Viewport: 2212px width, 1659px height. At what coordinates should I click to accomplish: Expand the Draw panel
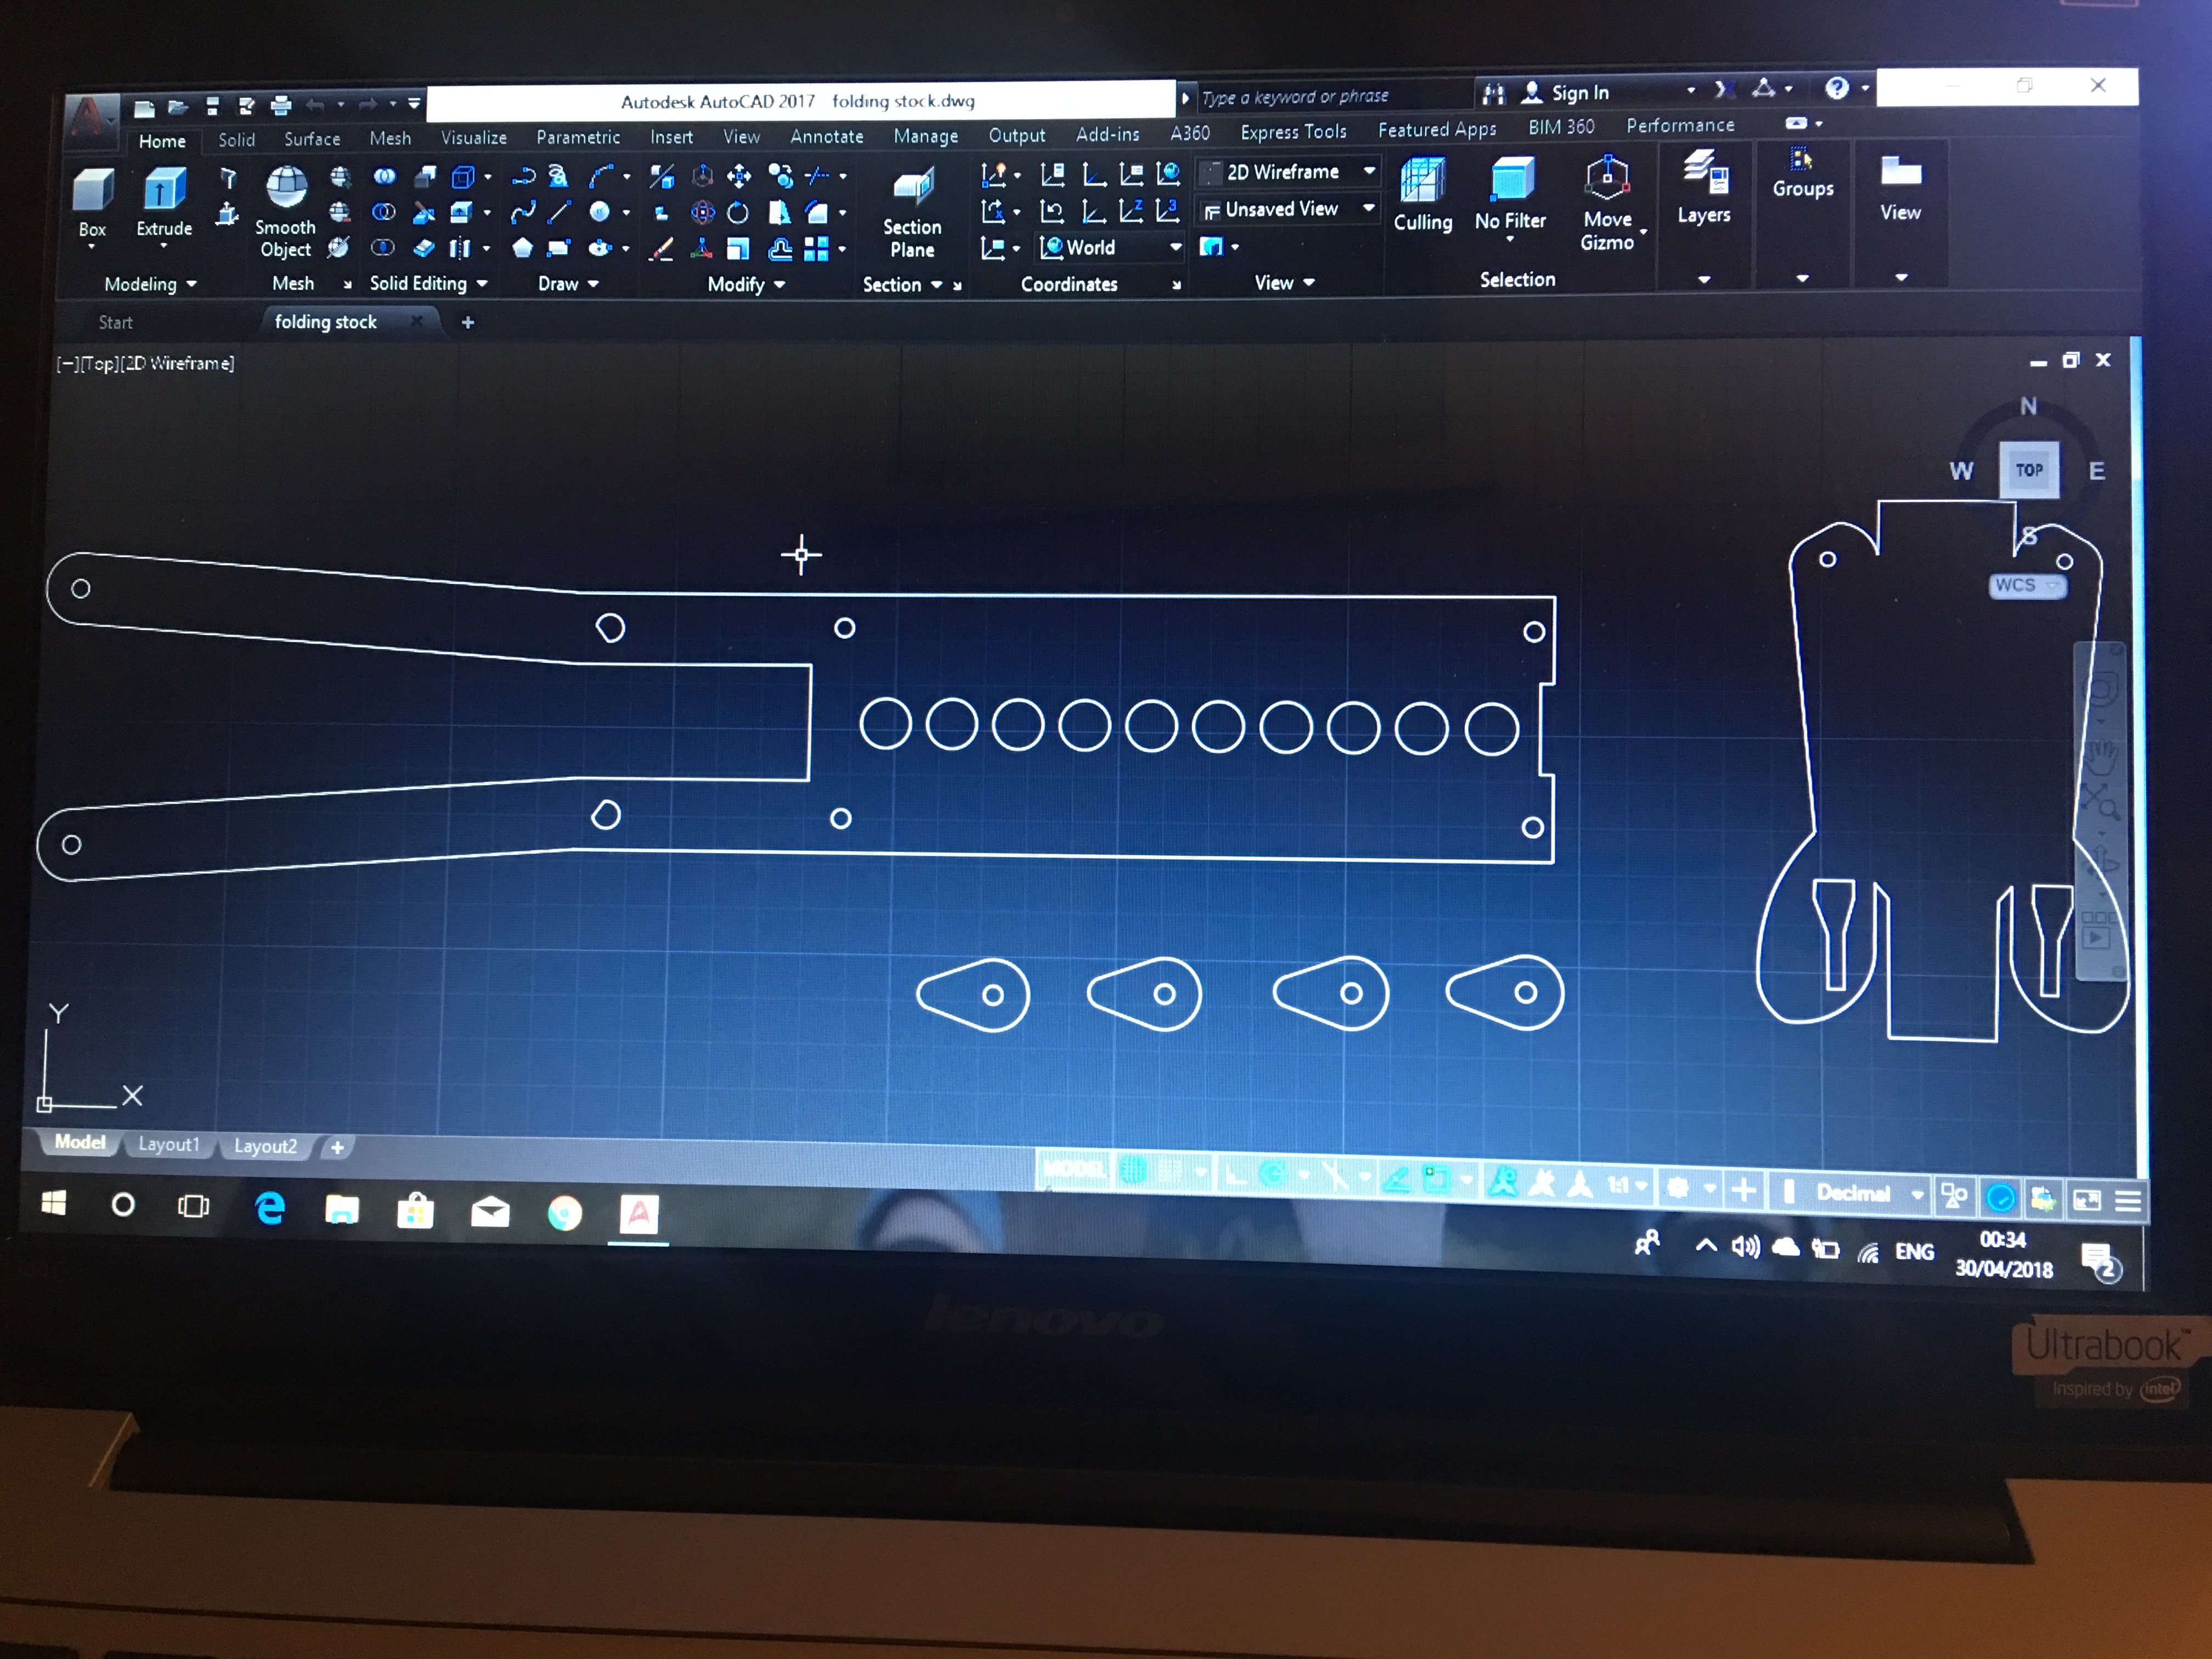pos(568,284)
